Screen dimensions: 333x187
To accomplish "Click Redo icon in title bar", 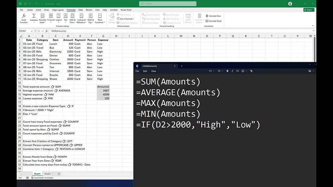I will 36,4.
